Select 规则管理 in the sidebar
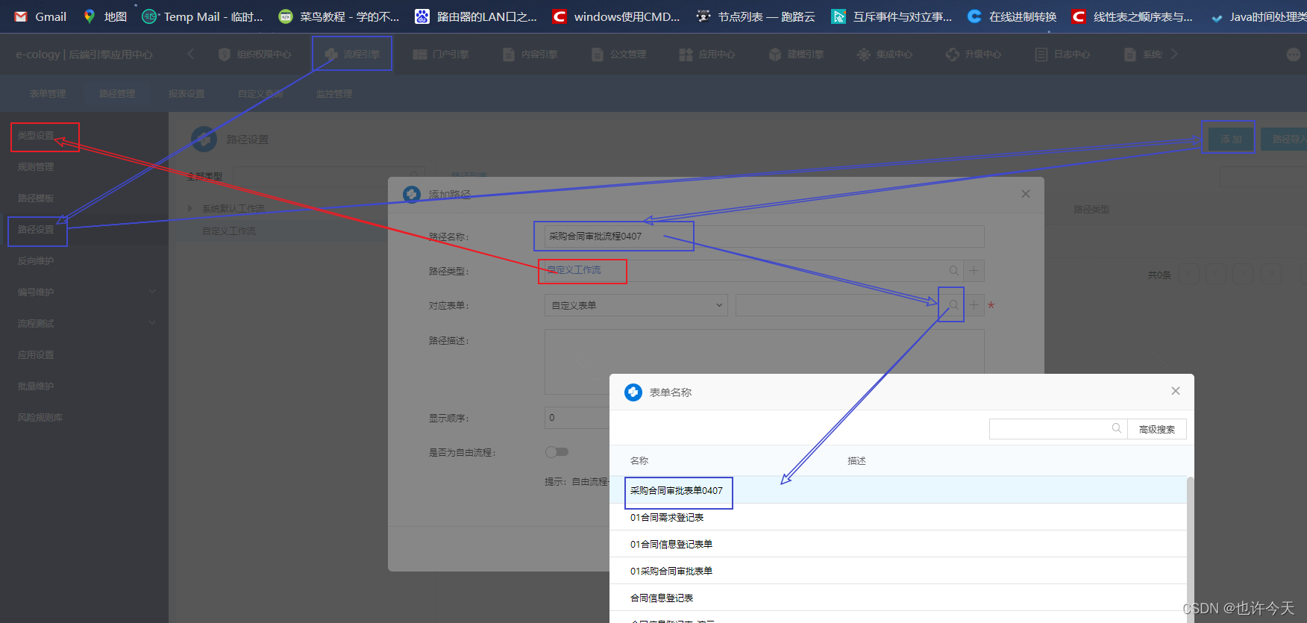 [36, 167]
